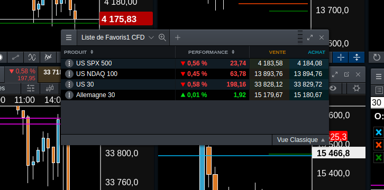Select the sine wave drawing tool
Screen dimensions: 384x190
32,58
